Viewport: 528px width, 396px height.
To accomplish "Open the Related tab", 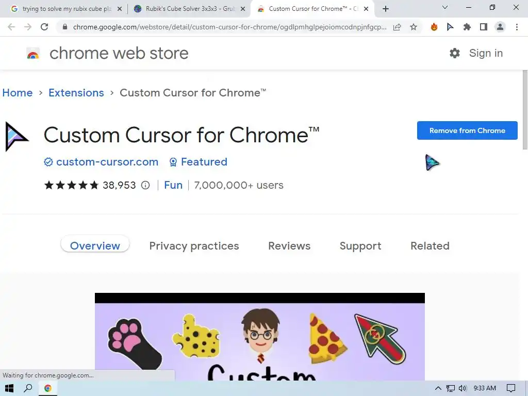I will click(430, 246).
